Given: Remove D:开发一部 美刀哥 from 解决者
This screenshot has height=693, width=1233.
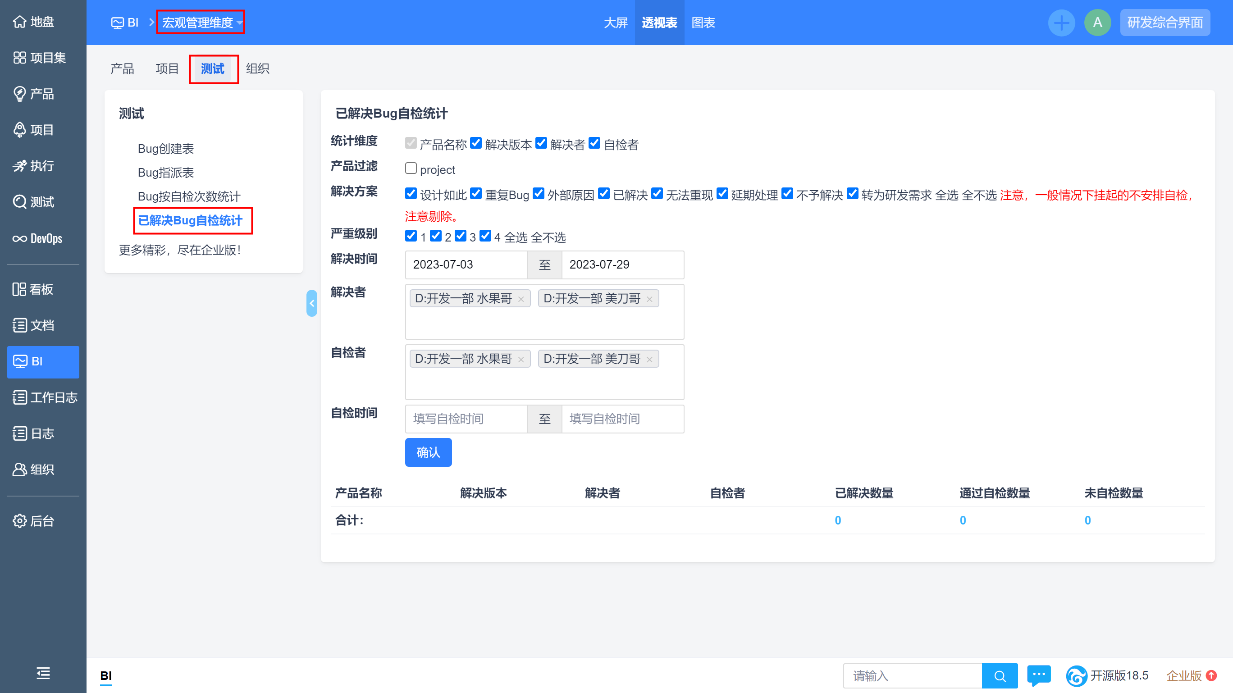Looking at the screenshot, I should pos(649,299).
